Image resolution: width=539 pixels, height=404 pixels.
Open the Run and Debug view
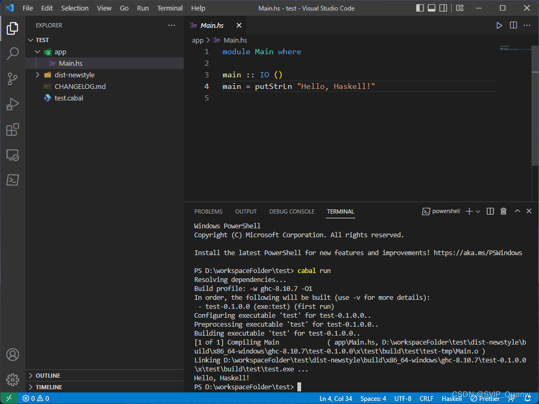pyautogui.click(x=13, y=104)
